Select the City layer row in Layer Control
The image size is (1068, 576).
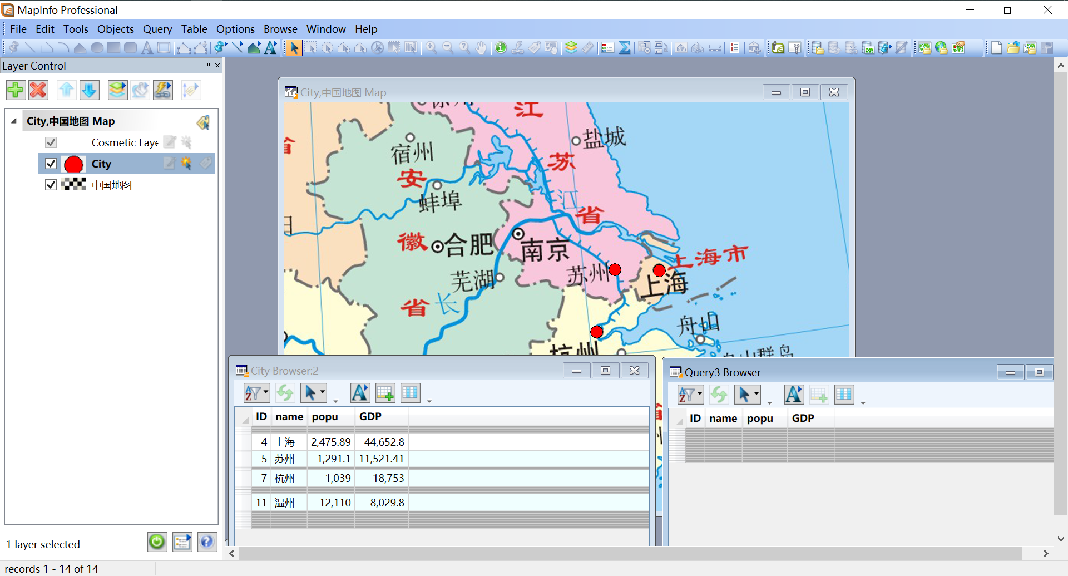(126, 164)
